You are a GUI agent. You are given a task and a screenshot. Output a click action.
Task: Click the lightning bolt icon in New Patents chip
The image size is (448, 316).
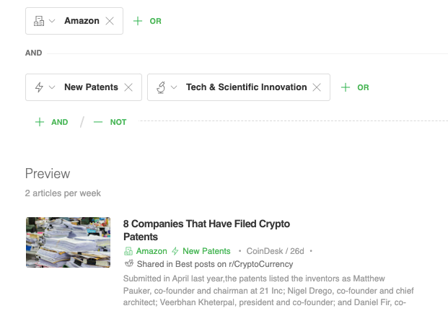pos(39,87)
